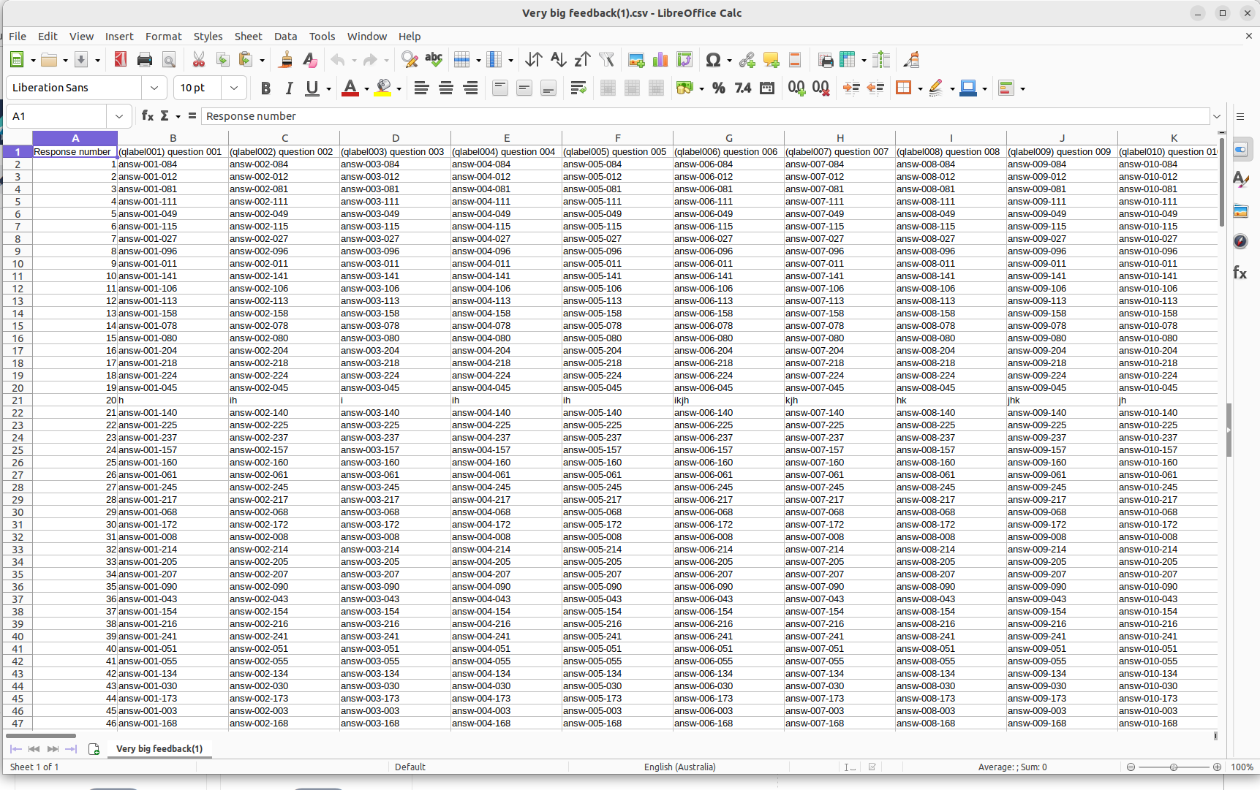This screenshot has height=790, width=1260.
Task: Toggle Align Left
Action: 421,88
